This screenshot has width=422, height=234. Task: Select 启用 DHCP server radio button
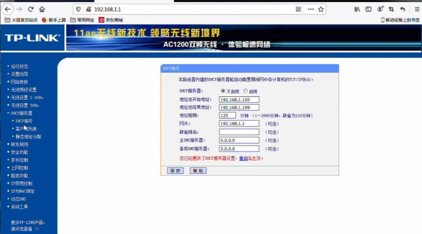pos(245,91)
